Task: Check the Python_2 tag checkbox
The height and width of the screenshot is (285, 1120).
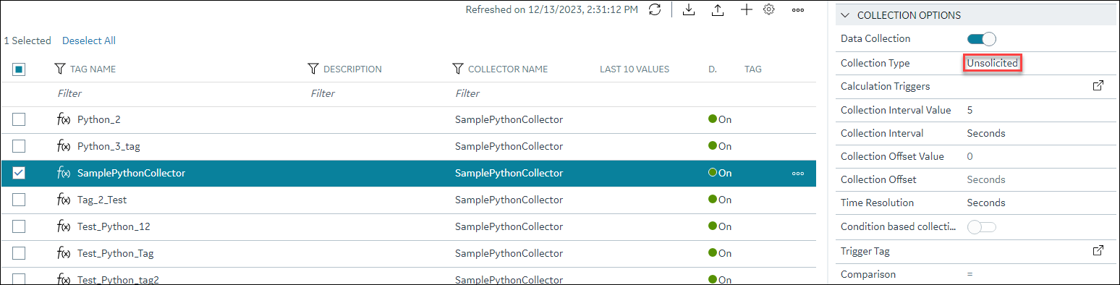Action: [19, 119]
